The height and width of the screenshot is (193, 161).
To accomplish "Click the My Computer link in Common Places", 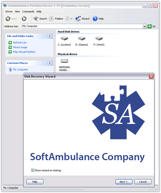I will tap(21, 69).
